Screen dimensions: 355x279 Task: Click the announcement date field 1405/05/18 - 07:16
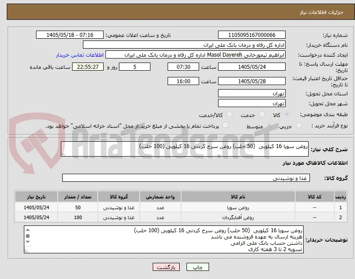click(70, 35)
